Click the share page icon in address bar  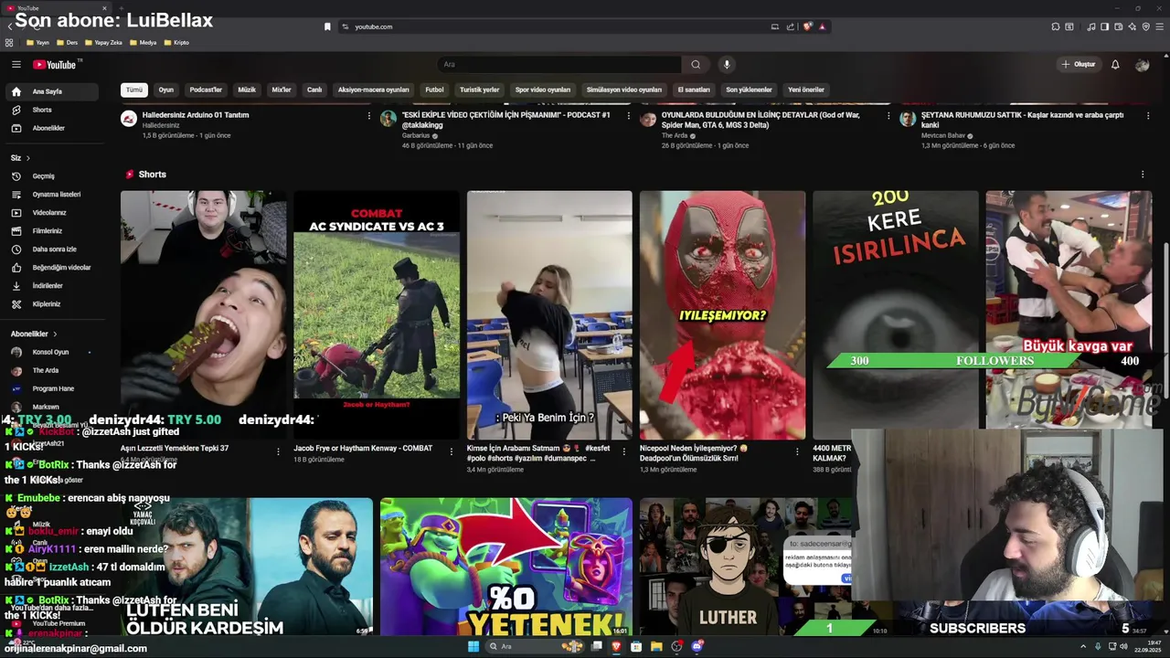(x=791, y=27)
